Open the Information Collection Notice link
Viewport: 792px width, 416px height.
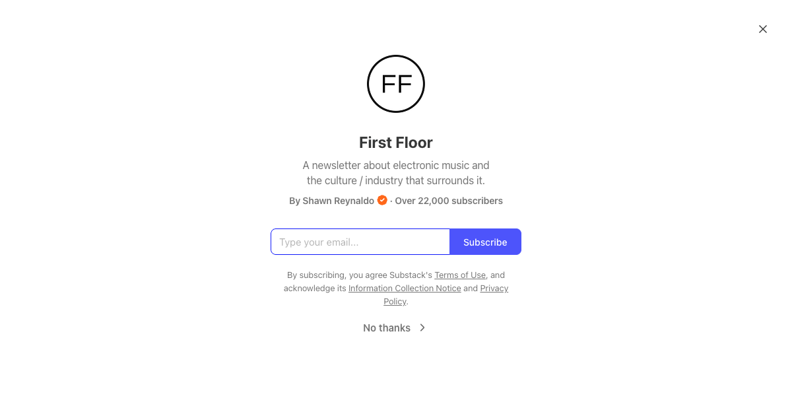point(405,288)
